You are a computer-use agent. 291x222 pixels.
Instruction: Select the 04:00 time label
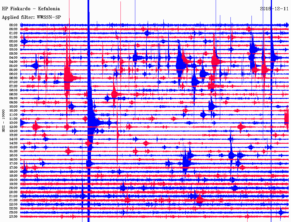coord(13,58)
